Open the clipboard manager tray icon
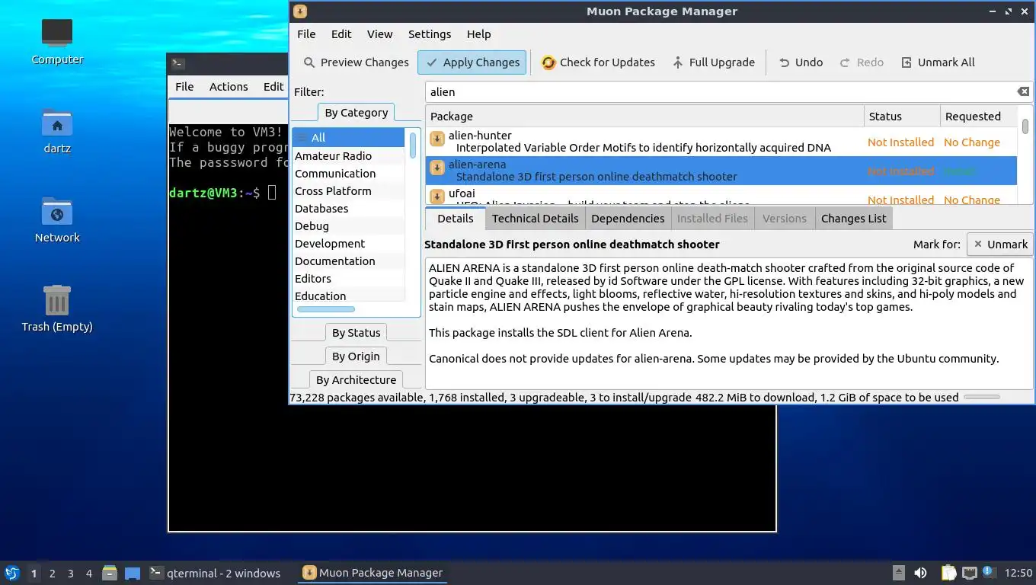 [948, 573]
